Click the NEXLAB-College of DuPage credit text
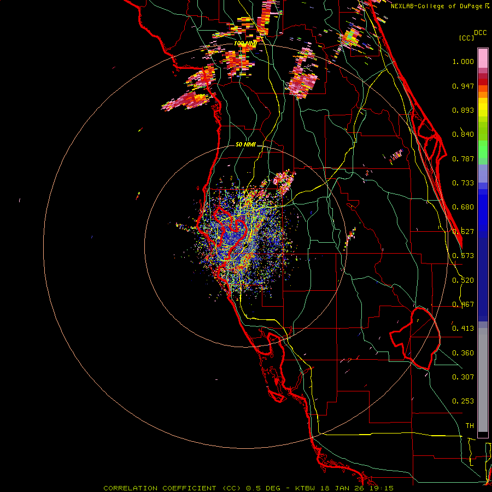 pyautogui.click(x=437, y=6)
